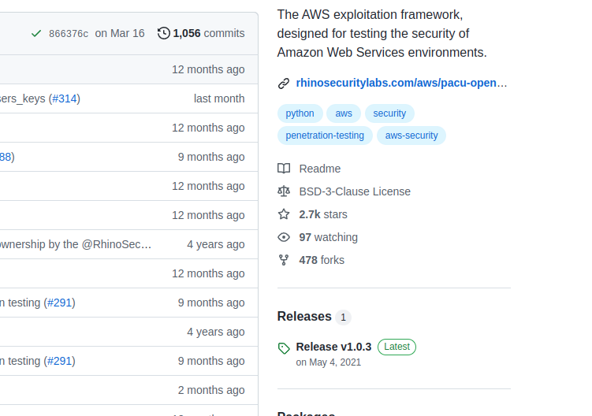The width and height of the screenshot is (592, 416).
Task: Select the python topic tag
Action: point(300,113)
